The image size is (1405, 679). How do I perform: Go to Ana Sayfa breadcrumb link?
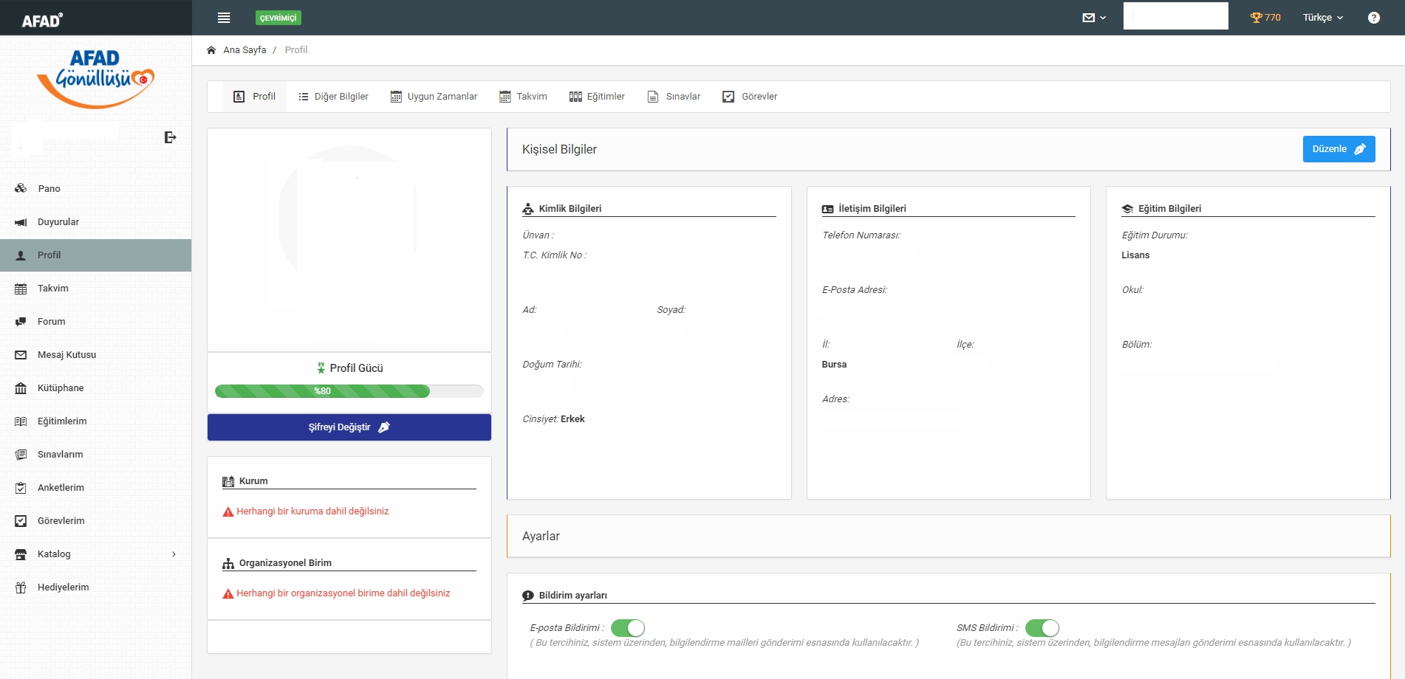245,50
